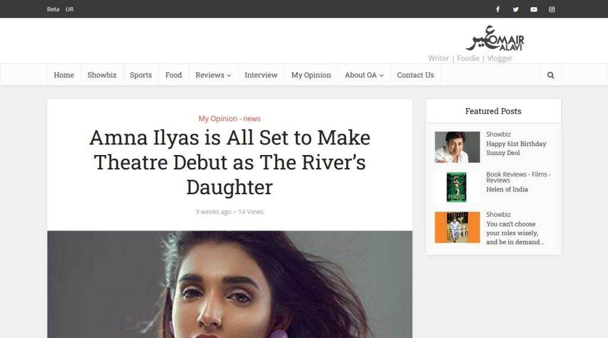Click the Book Reviews category tag
Image resolution: width=608 pixels, height=338 pixels.
(x=506, y=175)
